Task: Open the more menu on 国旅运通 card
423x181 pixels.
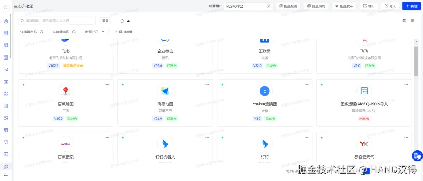Action: click(x=406, y=85)
